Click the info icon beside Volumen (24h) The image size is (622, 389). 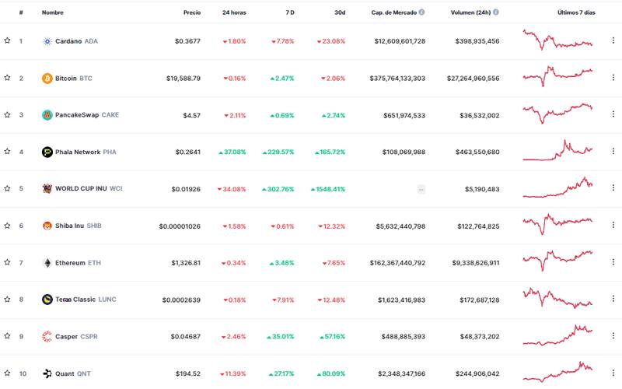tap(497, 12)
